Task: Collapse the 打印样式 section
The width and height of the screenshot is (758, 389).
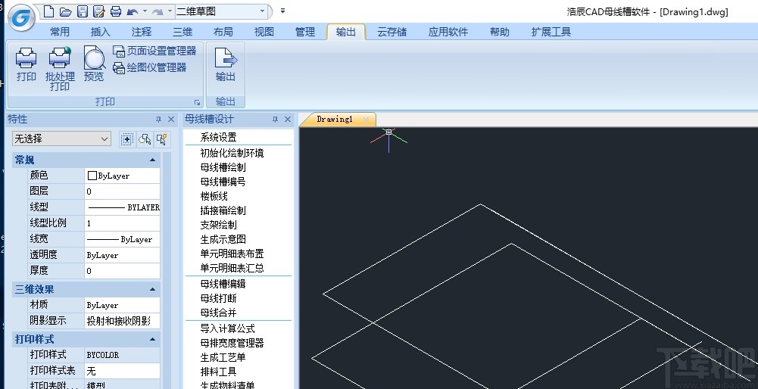Action: (153, 339)
